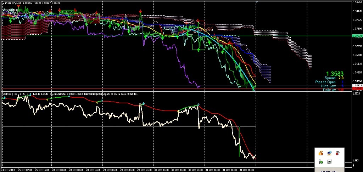The height and width of the screenshot is (172, 363).
Task: Click the 1.37600 price axis label
Action: coord(357,29)
